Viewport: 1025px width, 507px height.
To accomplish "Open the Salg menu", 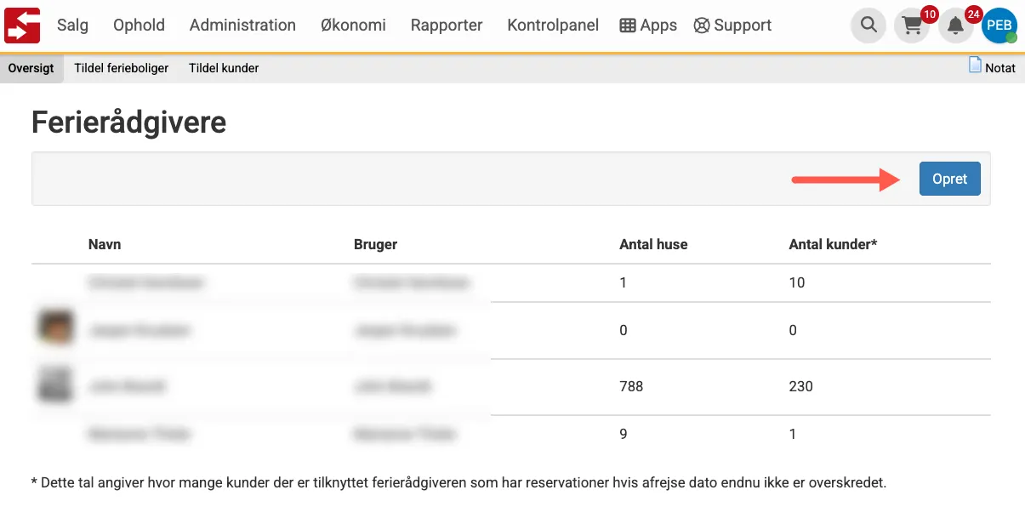I will coord(72,26).
